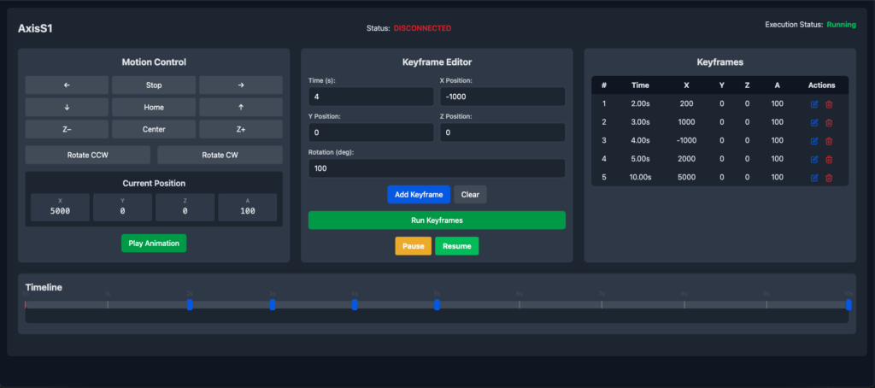Click the Stop motion button

click(x=154, y=85)
